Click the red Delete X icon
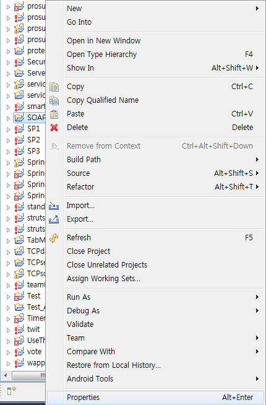 point(54,128)
